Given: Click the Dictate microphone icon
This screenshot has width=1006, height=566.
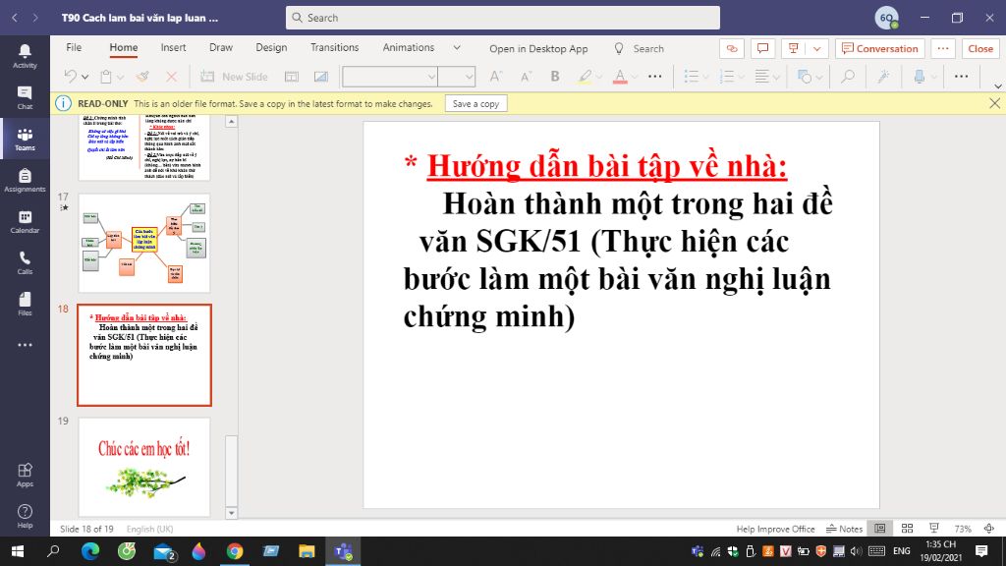Looking at the screenshot, I should 920,77.
